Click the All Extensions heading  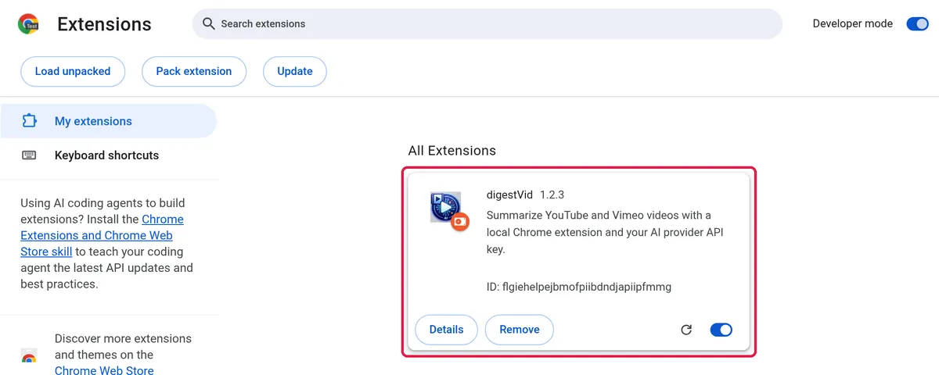(x=452, y=151)
